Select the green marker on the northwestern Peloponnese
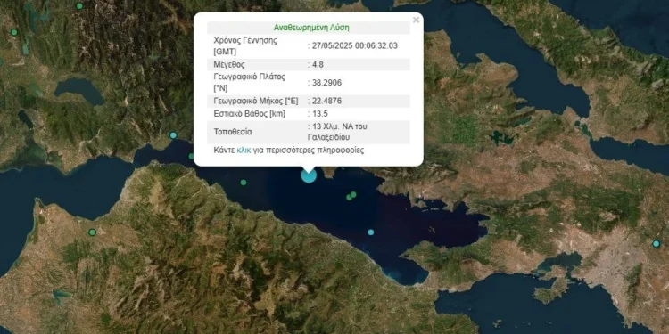This screenshot has width=669, height=334. coord(92,232)
